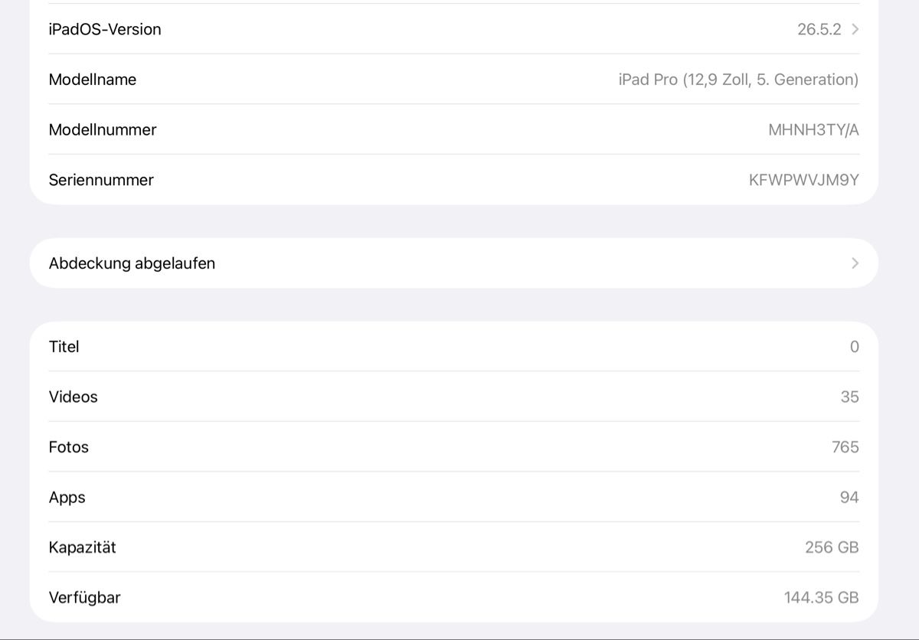Select iPad Pro (12,9 Zoll, 5. Generation) value
The image size is (919, 640).
point(738,80)
